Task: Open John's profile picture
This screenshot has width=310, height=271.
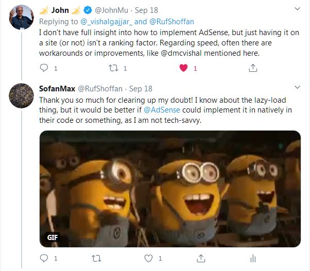Action: click(x=21, y=17)
